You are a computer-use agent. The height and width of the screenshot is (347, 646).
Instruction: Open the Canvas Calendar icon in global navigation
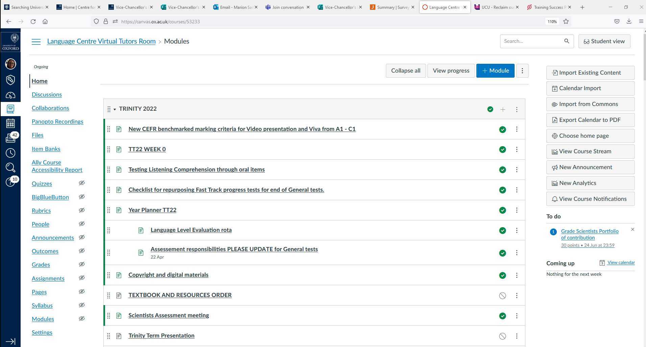point(10,124)
